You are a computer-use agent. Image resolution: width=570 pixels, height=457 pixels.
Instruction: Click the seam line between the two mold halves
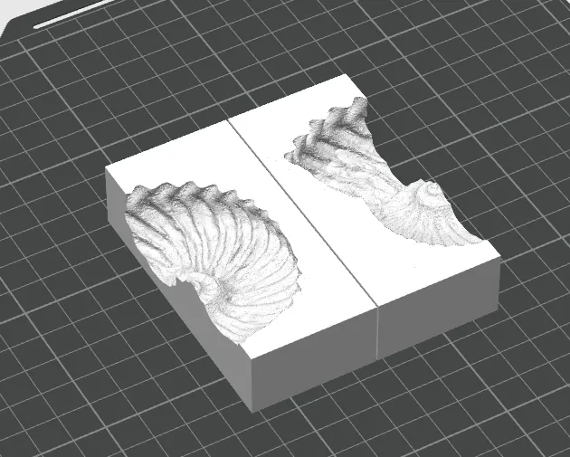[302, 210]
